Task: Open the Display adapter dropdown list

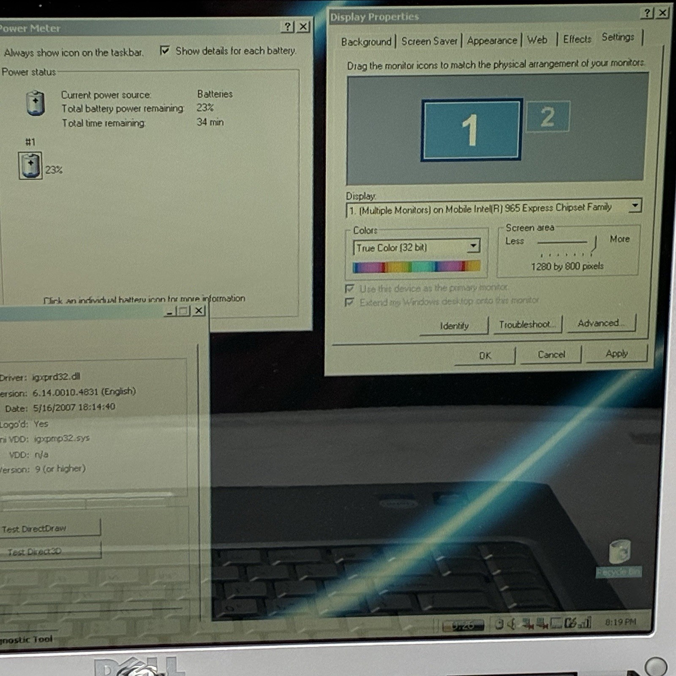Action: 635,205
